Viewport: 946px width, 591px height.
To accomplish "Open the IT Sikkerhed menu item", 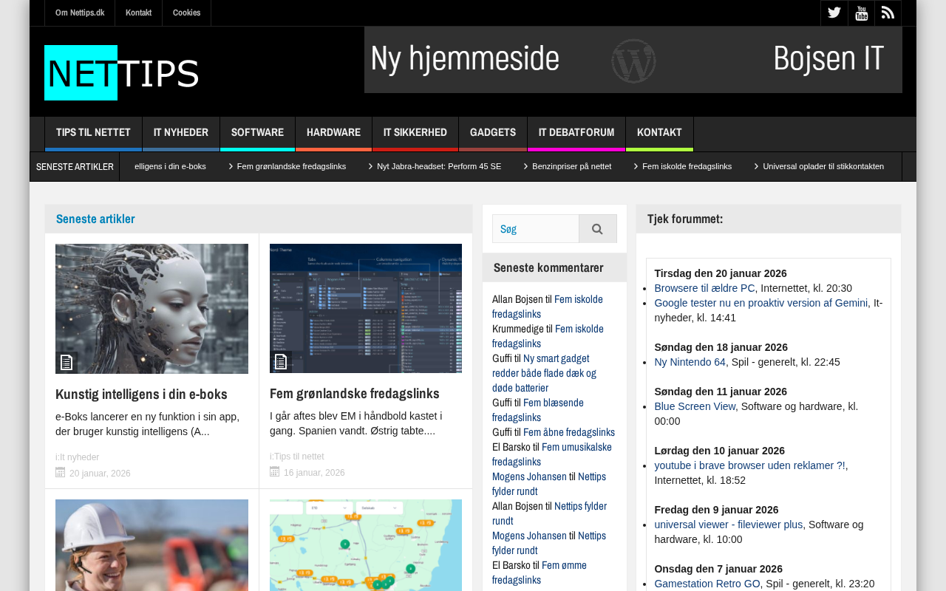I will (x=415, y=133).
